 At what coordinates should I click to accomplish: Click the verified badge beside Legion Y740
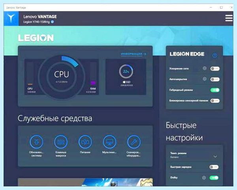pyautogui.click(x=52, y=22)
